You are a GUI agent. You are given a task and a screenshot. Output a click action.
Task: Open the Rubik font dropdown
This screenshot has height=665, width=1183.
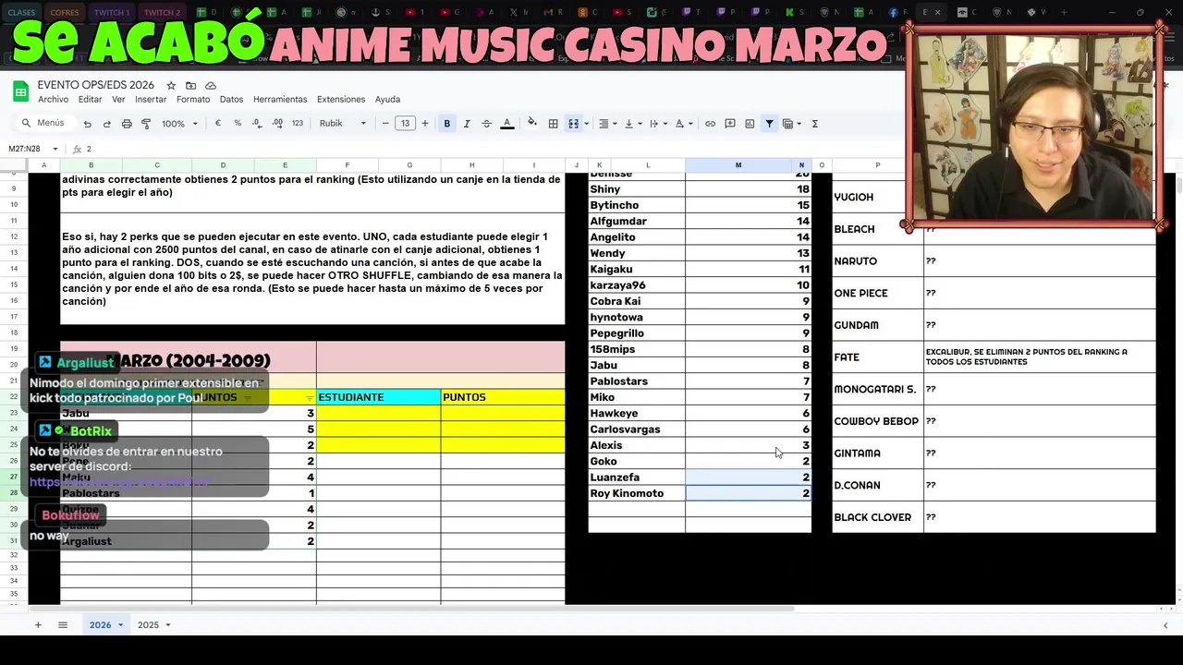[343, 124]
